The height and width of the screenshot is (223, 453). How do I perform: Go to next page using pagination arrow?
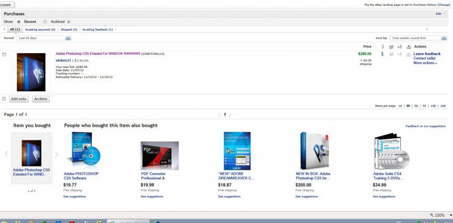tap(230, 115)
